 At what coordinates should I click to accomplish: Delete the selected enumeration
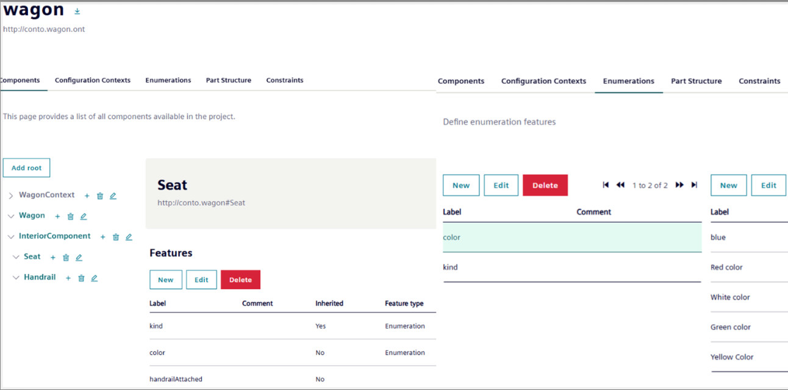[x=545, y=186]
